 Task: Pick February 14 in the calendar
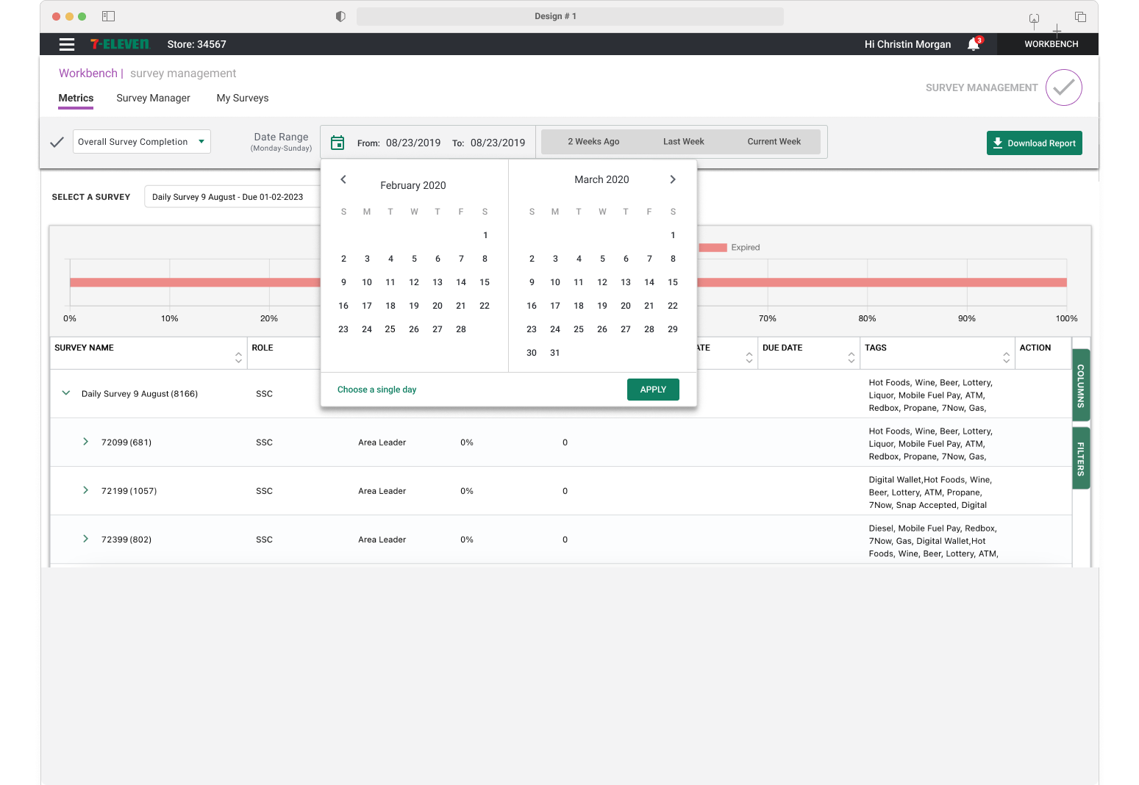(x=461, y=282)
